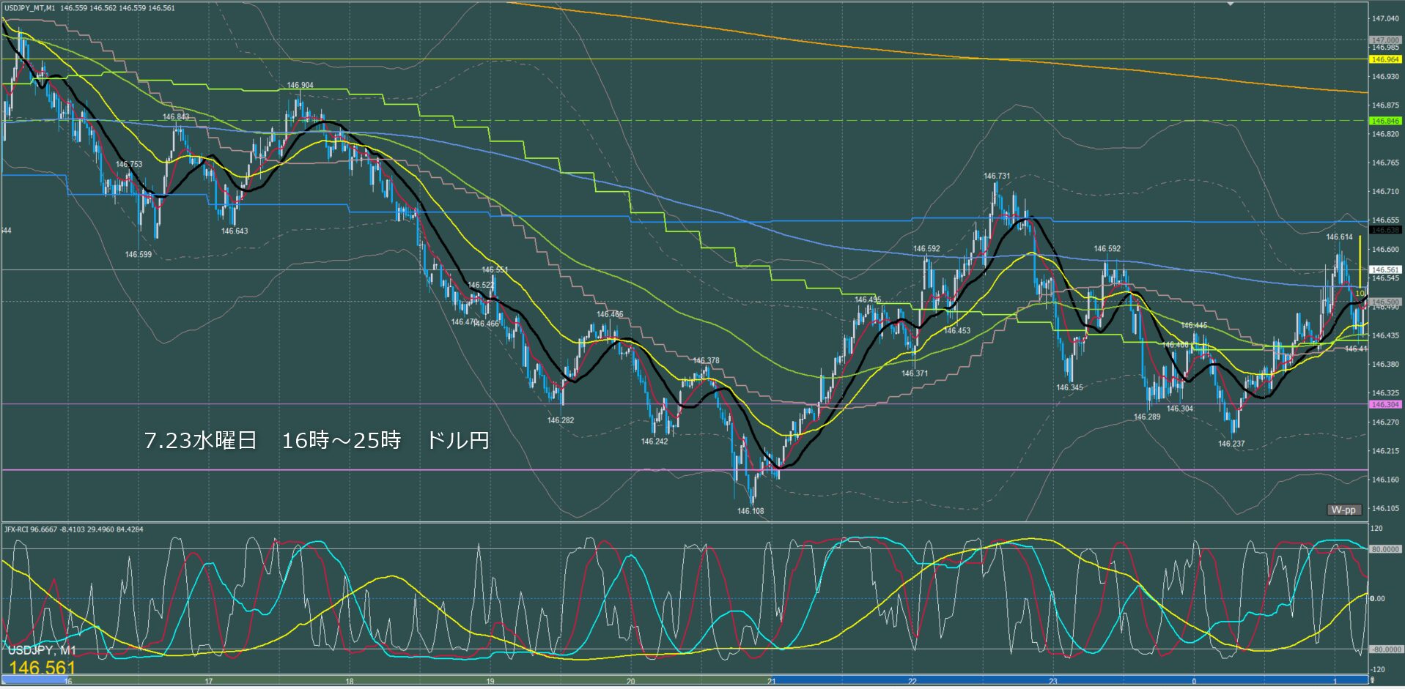
Task: Click the 146.500 level tag on axis
Action: [1385, 302]
